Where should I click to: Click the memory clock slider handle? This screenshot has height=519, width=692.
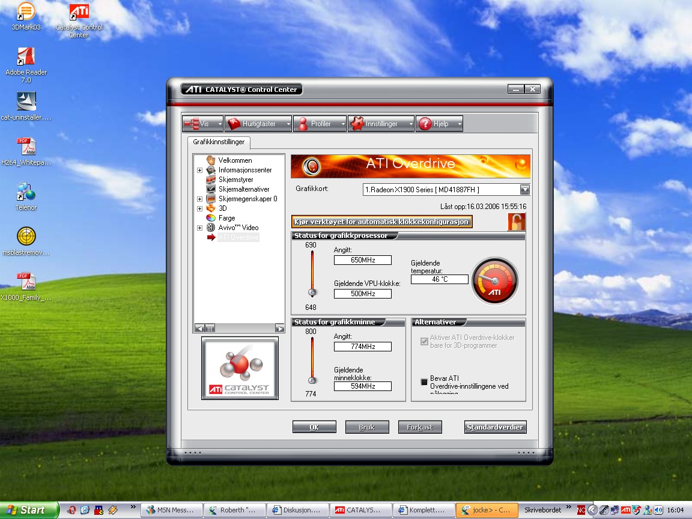pyautogui.click(x=312, y=380)
